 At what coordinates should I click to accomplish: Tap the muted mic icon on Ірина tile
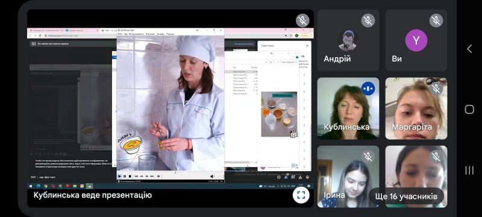pos(368,157)
